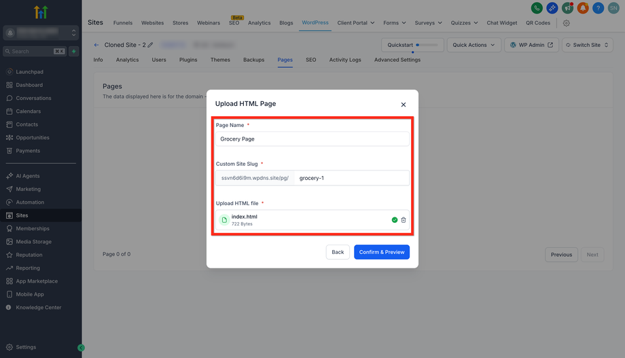Expand Quizzes dropdown menu
The width and height of the screenshot is (625, 358).
pyautogui.click(x=465, y=23)
